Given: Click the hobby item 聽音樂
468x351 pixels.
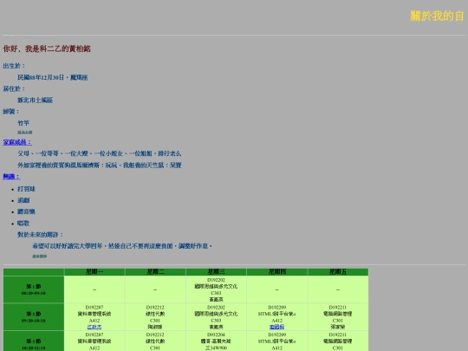Looking at the screenshot, I should pos(26,211).
